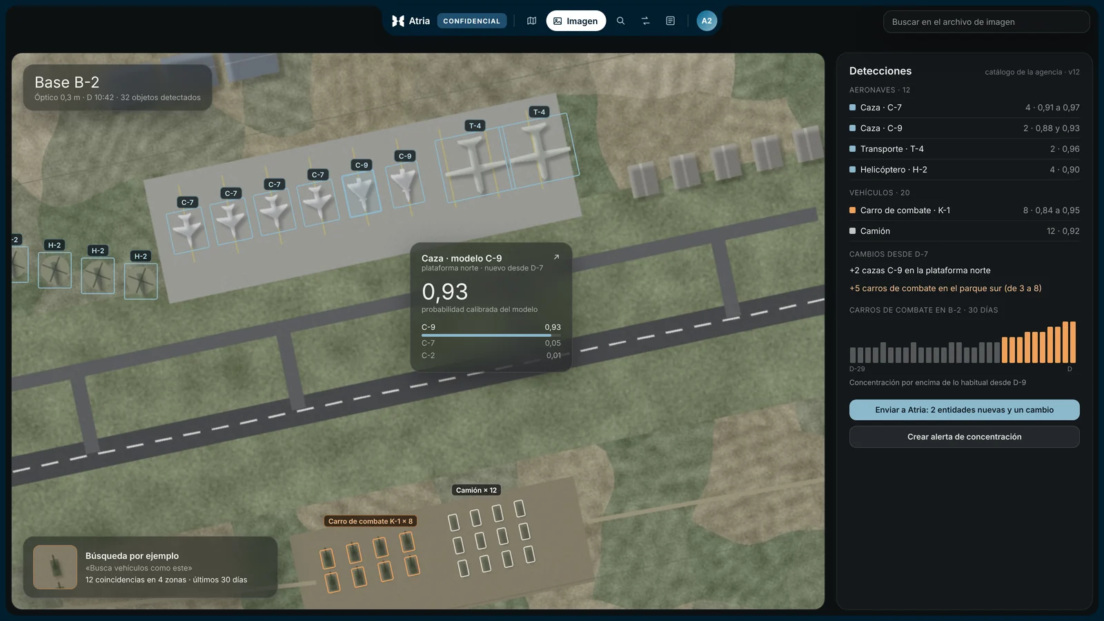
Task: Click '+5 carros de combate en el parque sur'
Action: click(945, 288)
